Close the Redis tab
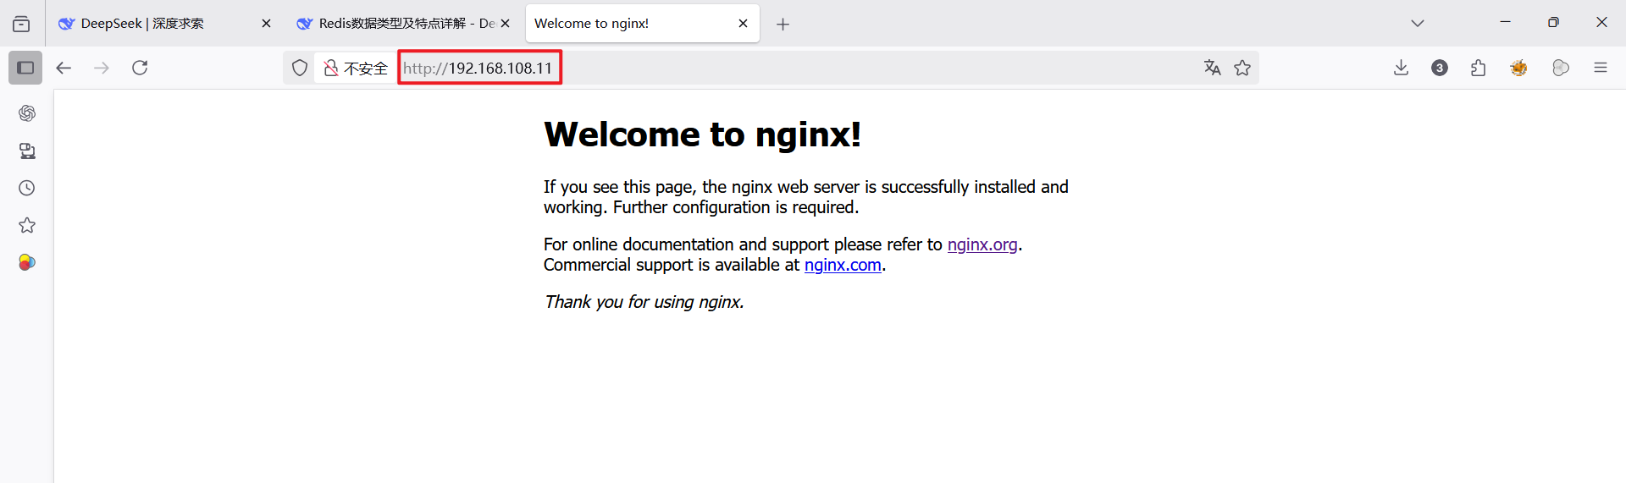 point(505,24)
